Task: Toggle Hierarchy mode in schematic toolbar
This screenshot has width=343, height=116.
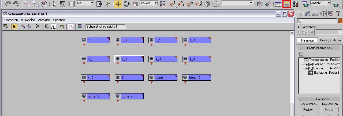Action: click(53, 26)
